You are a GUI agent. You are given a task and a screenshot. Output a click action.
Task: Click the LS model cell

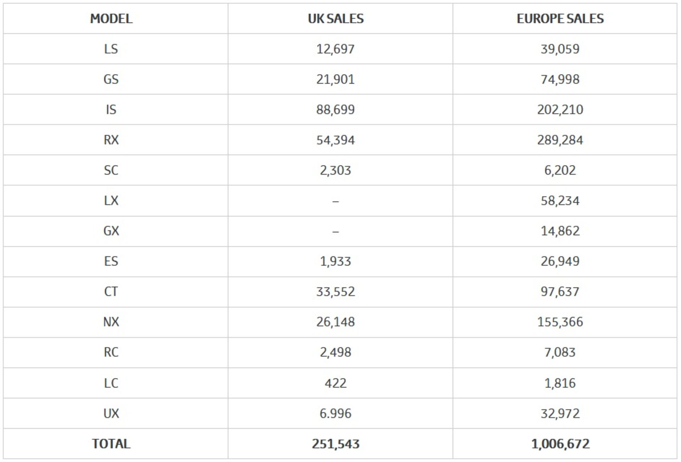coord(111,49)
